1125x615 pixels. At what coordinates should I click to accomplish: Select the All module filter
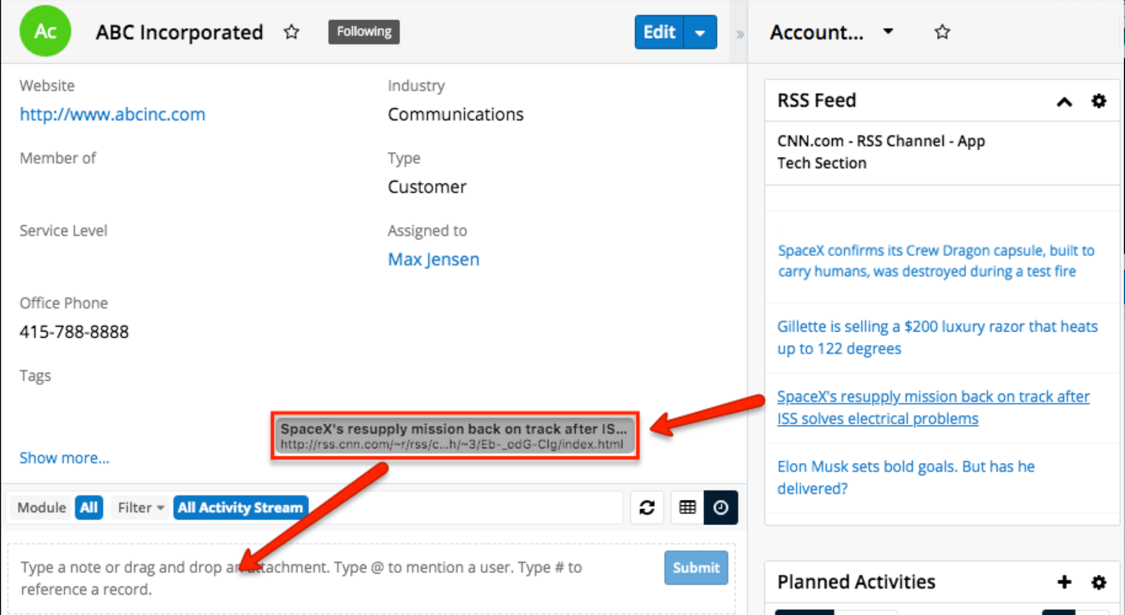coord(89,508)
